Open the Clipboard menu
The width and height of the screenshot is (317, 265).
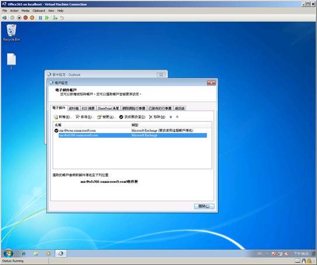(x=39, y=11)
